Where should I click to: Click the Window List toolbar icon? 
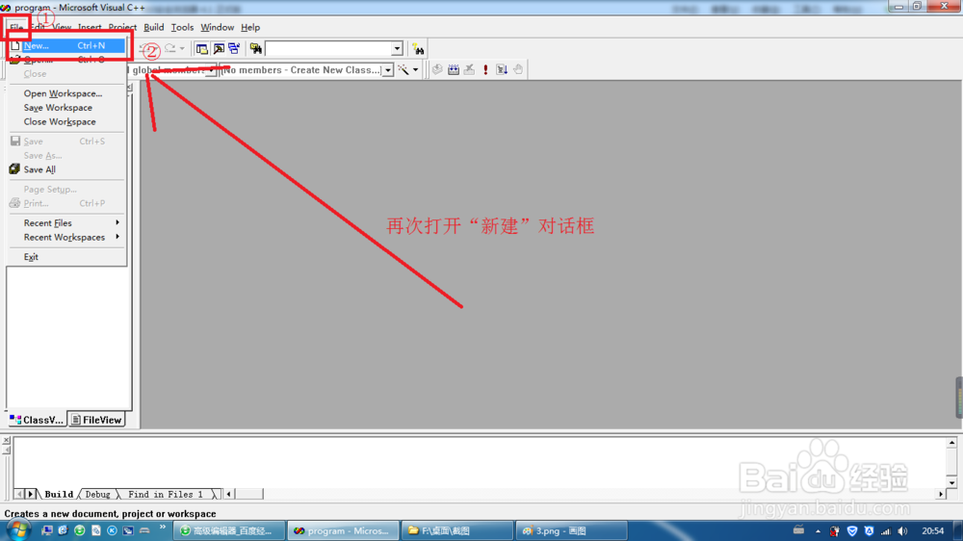pyautogui.click(x=234, y=48)
